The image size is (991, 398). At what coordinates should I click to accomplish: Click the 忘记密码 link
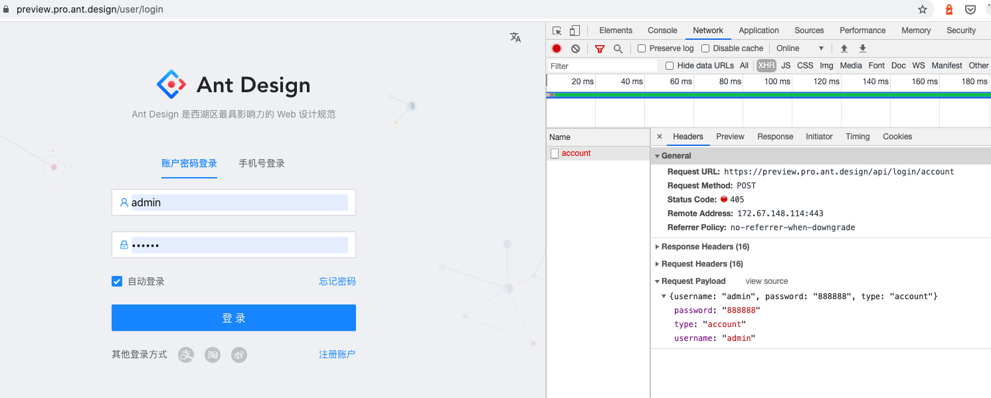pyautogui.click(x=337, y=281)
